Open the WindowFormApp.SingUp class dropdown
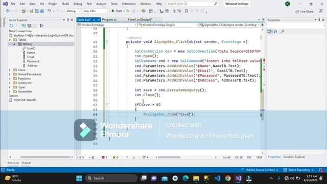This screenshot has width=327, height=184. (168, 25)
